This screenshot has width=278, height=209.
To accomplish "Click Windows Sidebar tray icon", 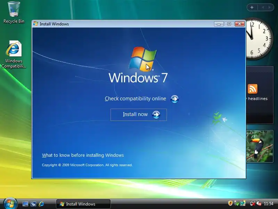I will [x=243, y=203].
